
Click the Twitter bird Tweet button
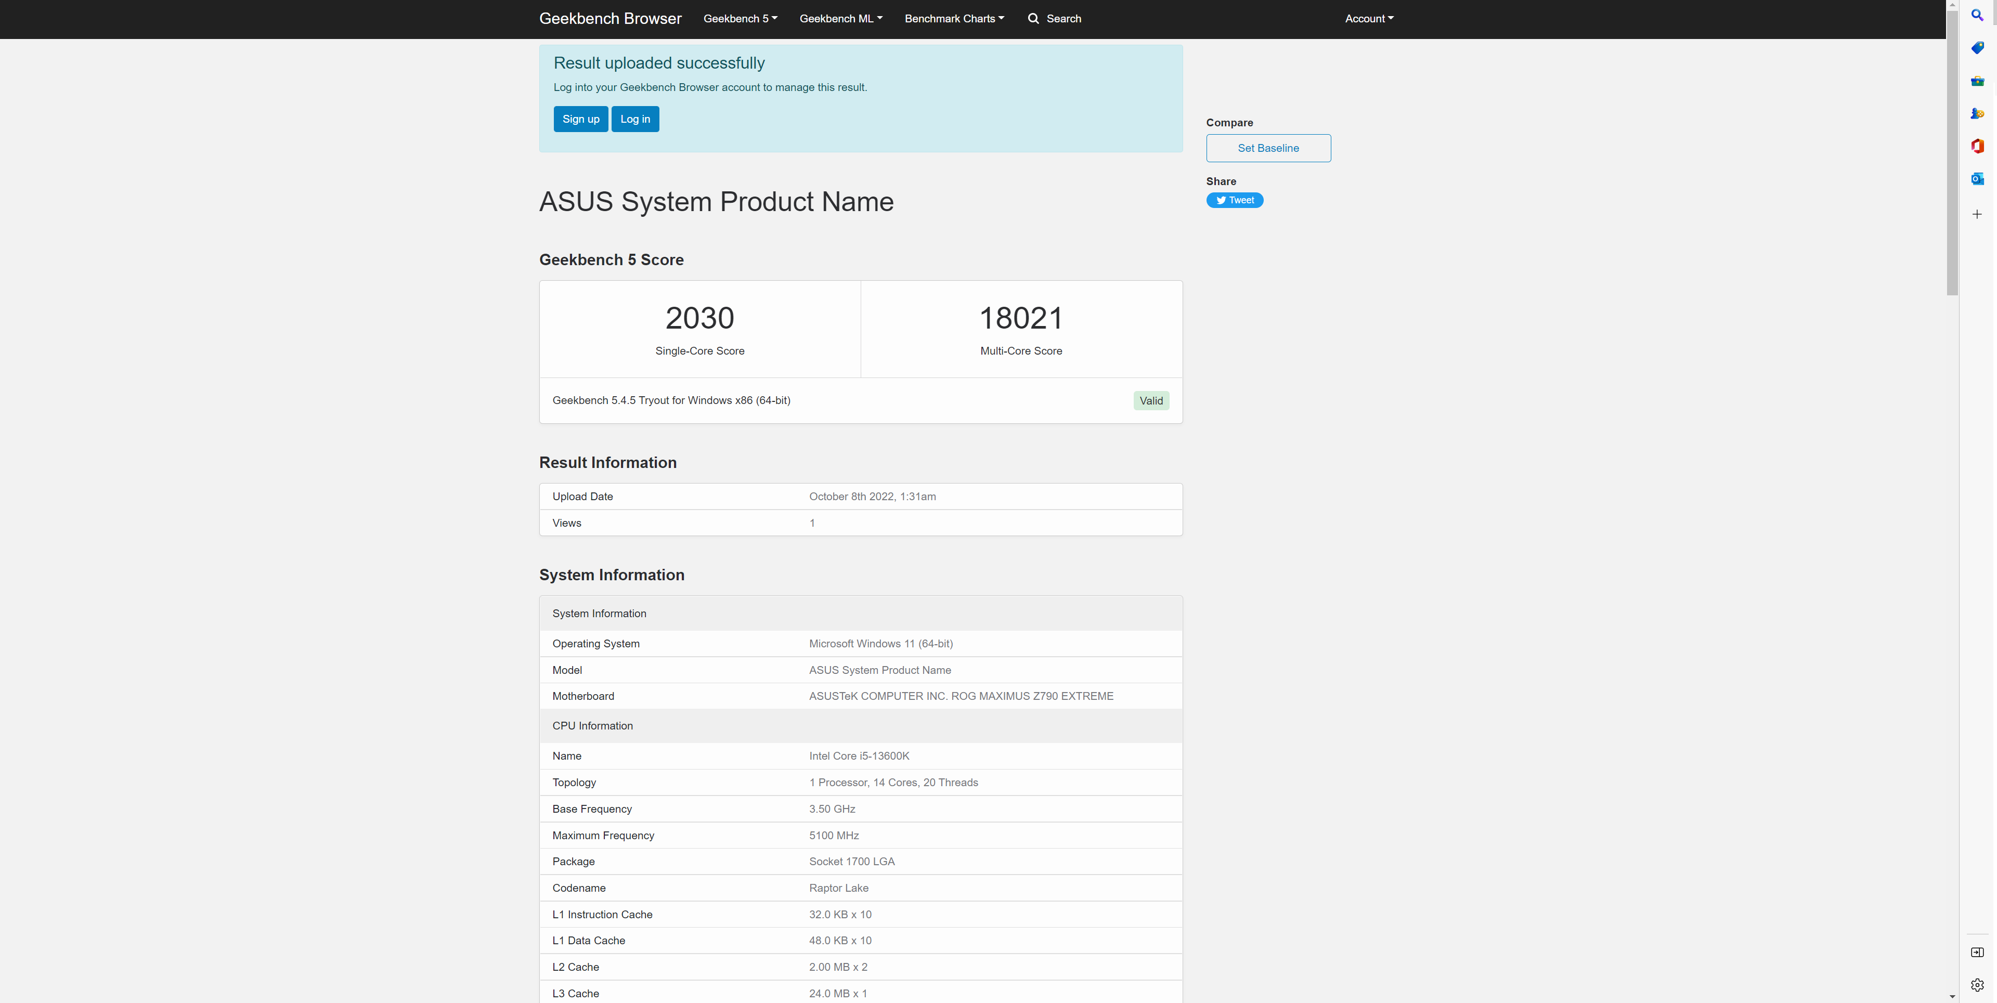[x=1234, y=200]
